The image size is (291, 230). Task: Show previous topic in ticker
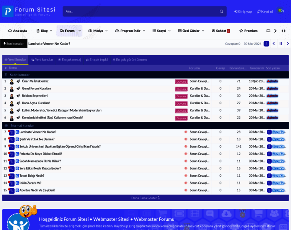pyautogui.click(x=274, y=44)
